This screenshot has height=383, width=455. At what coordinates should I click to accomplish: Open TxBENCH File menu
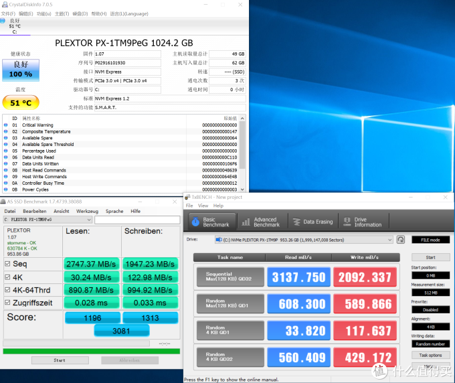tap(189, 206)
